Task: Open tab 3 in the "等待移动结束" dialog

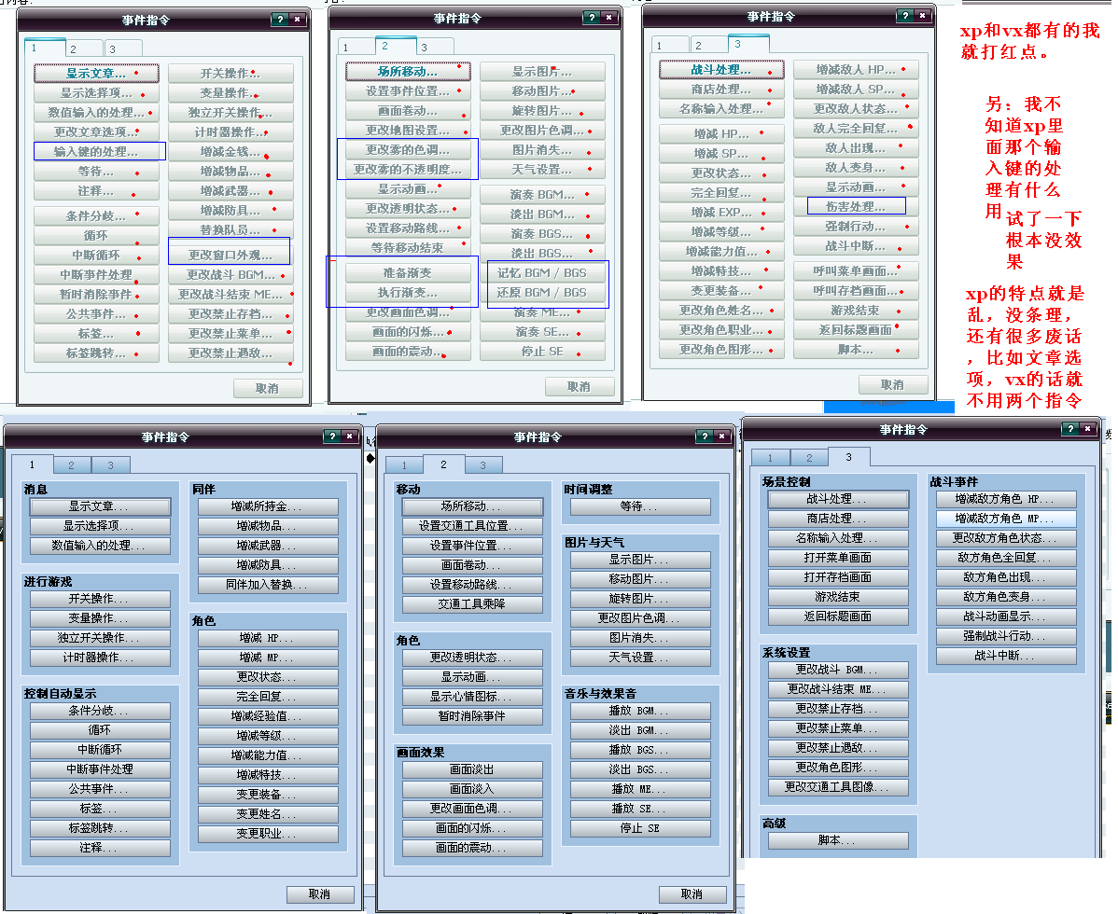Action: click(425, 47)
